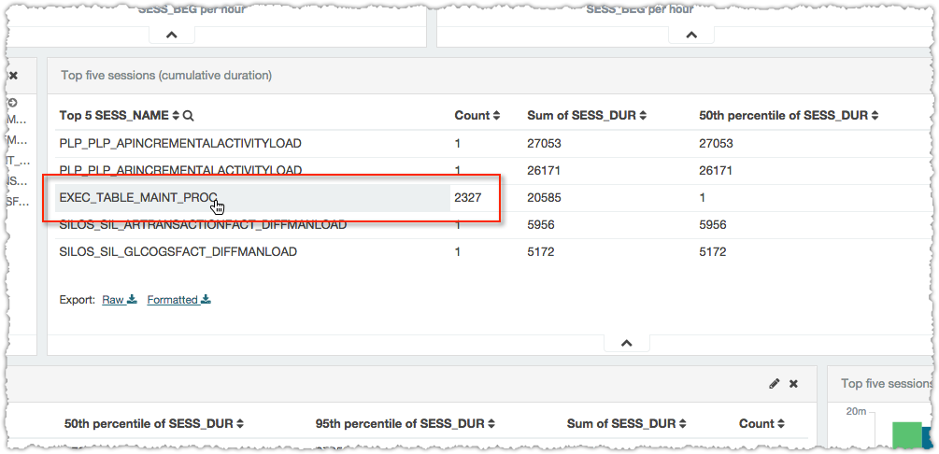Sort lower table by 95th percentile of SESS_DUR
The width and height of the screenshot is (939, 454).
[x=490, y=424]
